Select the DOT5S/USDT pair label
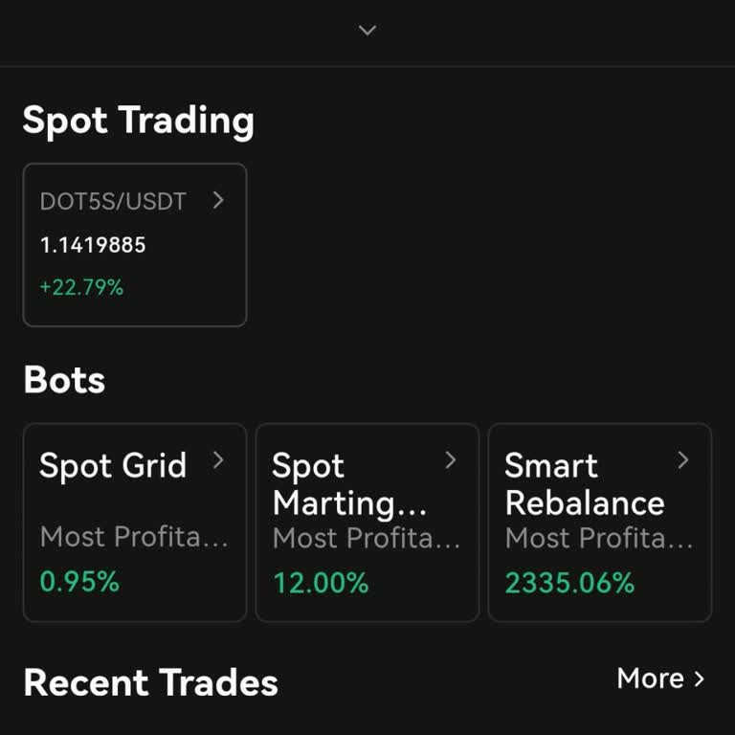735x735 pixels. (x=113, y=201)
